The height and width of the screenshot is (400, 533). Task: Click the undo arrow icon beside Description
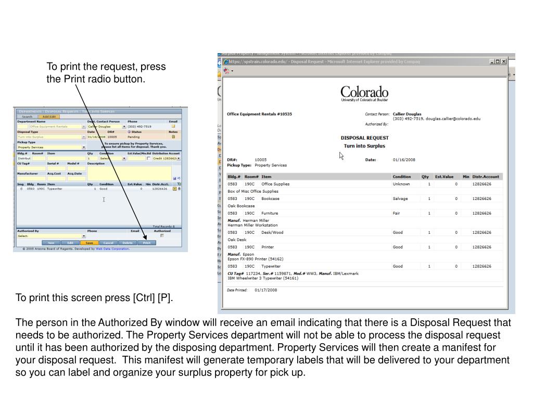(179, 178)
